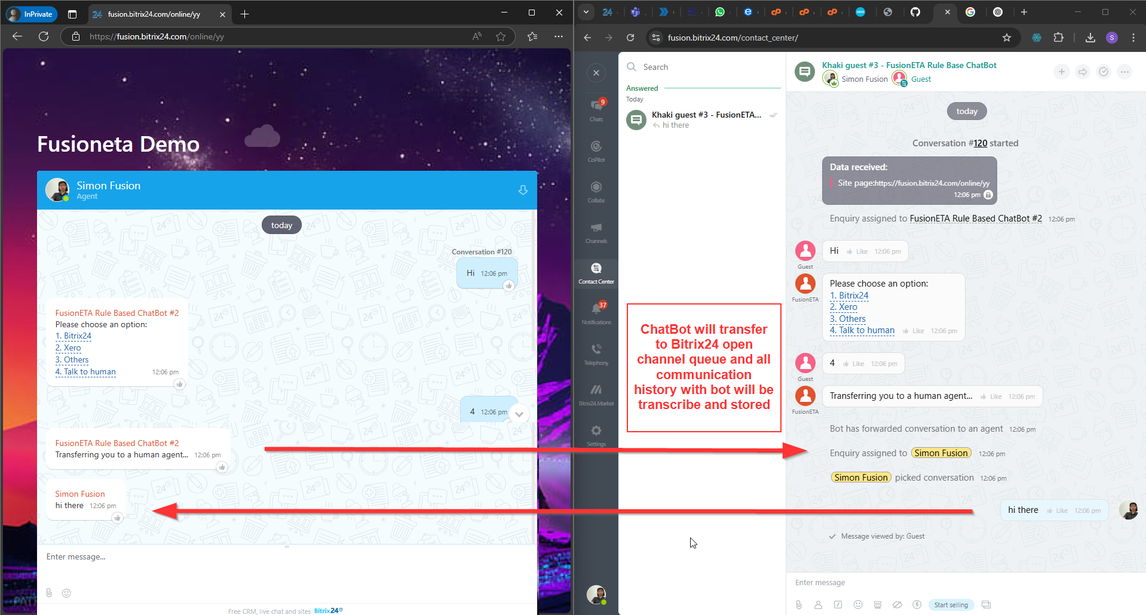Click "4. Talk to human" option in widget

coord(85,371)
